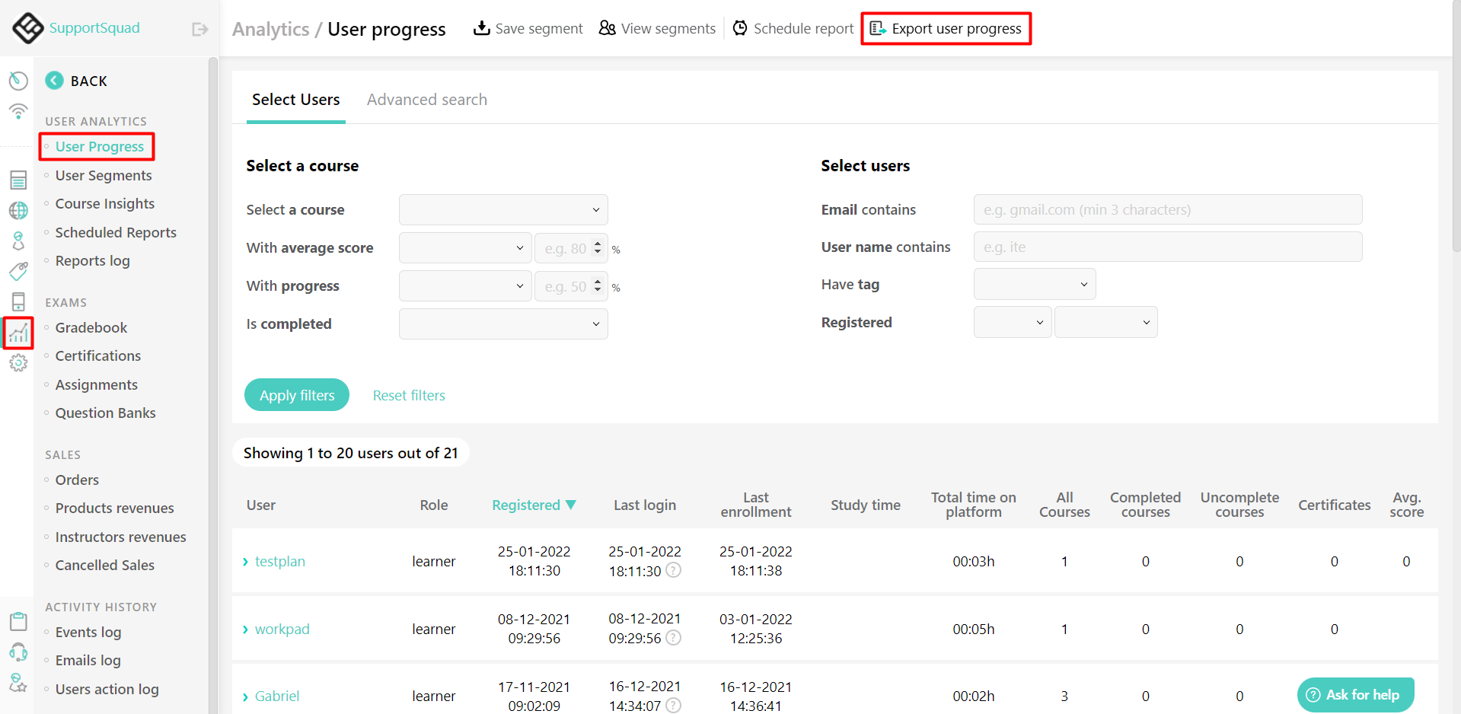This screenshot has height=714, width=1461.
Task: Expand the testplan user row
Action: [x=244, y=561]
